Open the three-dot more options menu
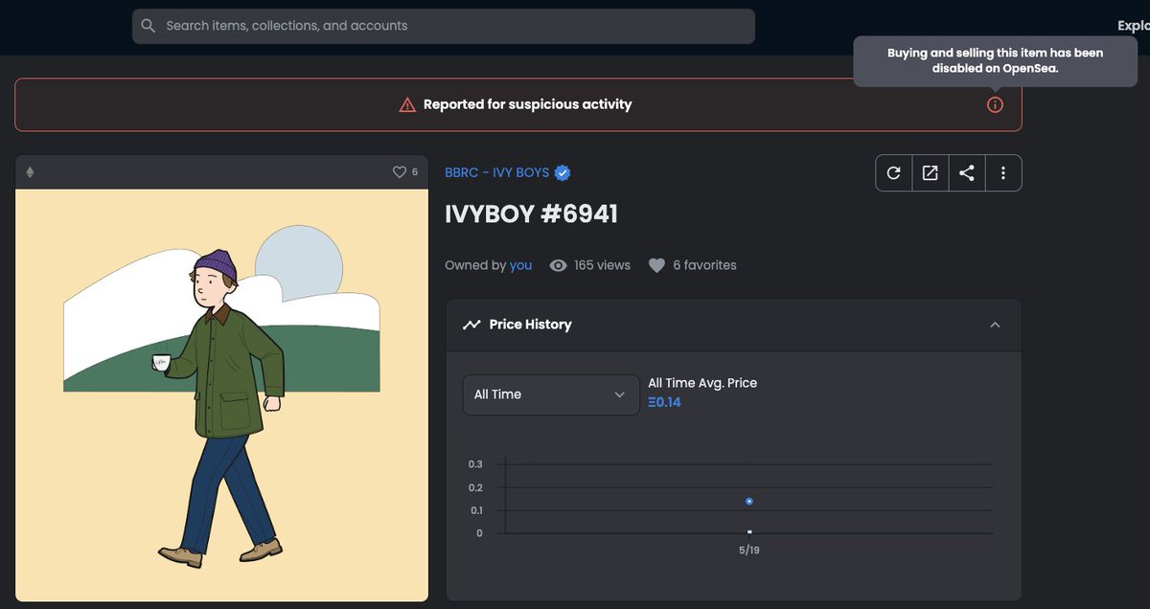Viewport: 1150px width, 609px height. (1003, 173)
